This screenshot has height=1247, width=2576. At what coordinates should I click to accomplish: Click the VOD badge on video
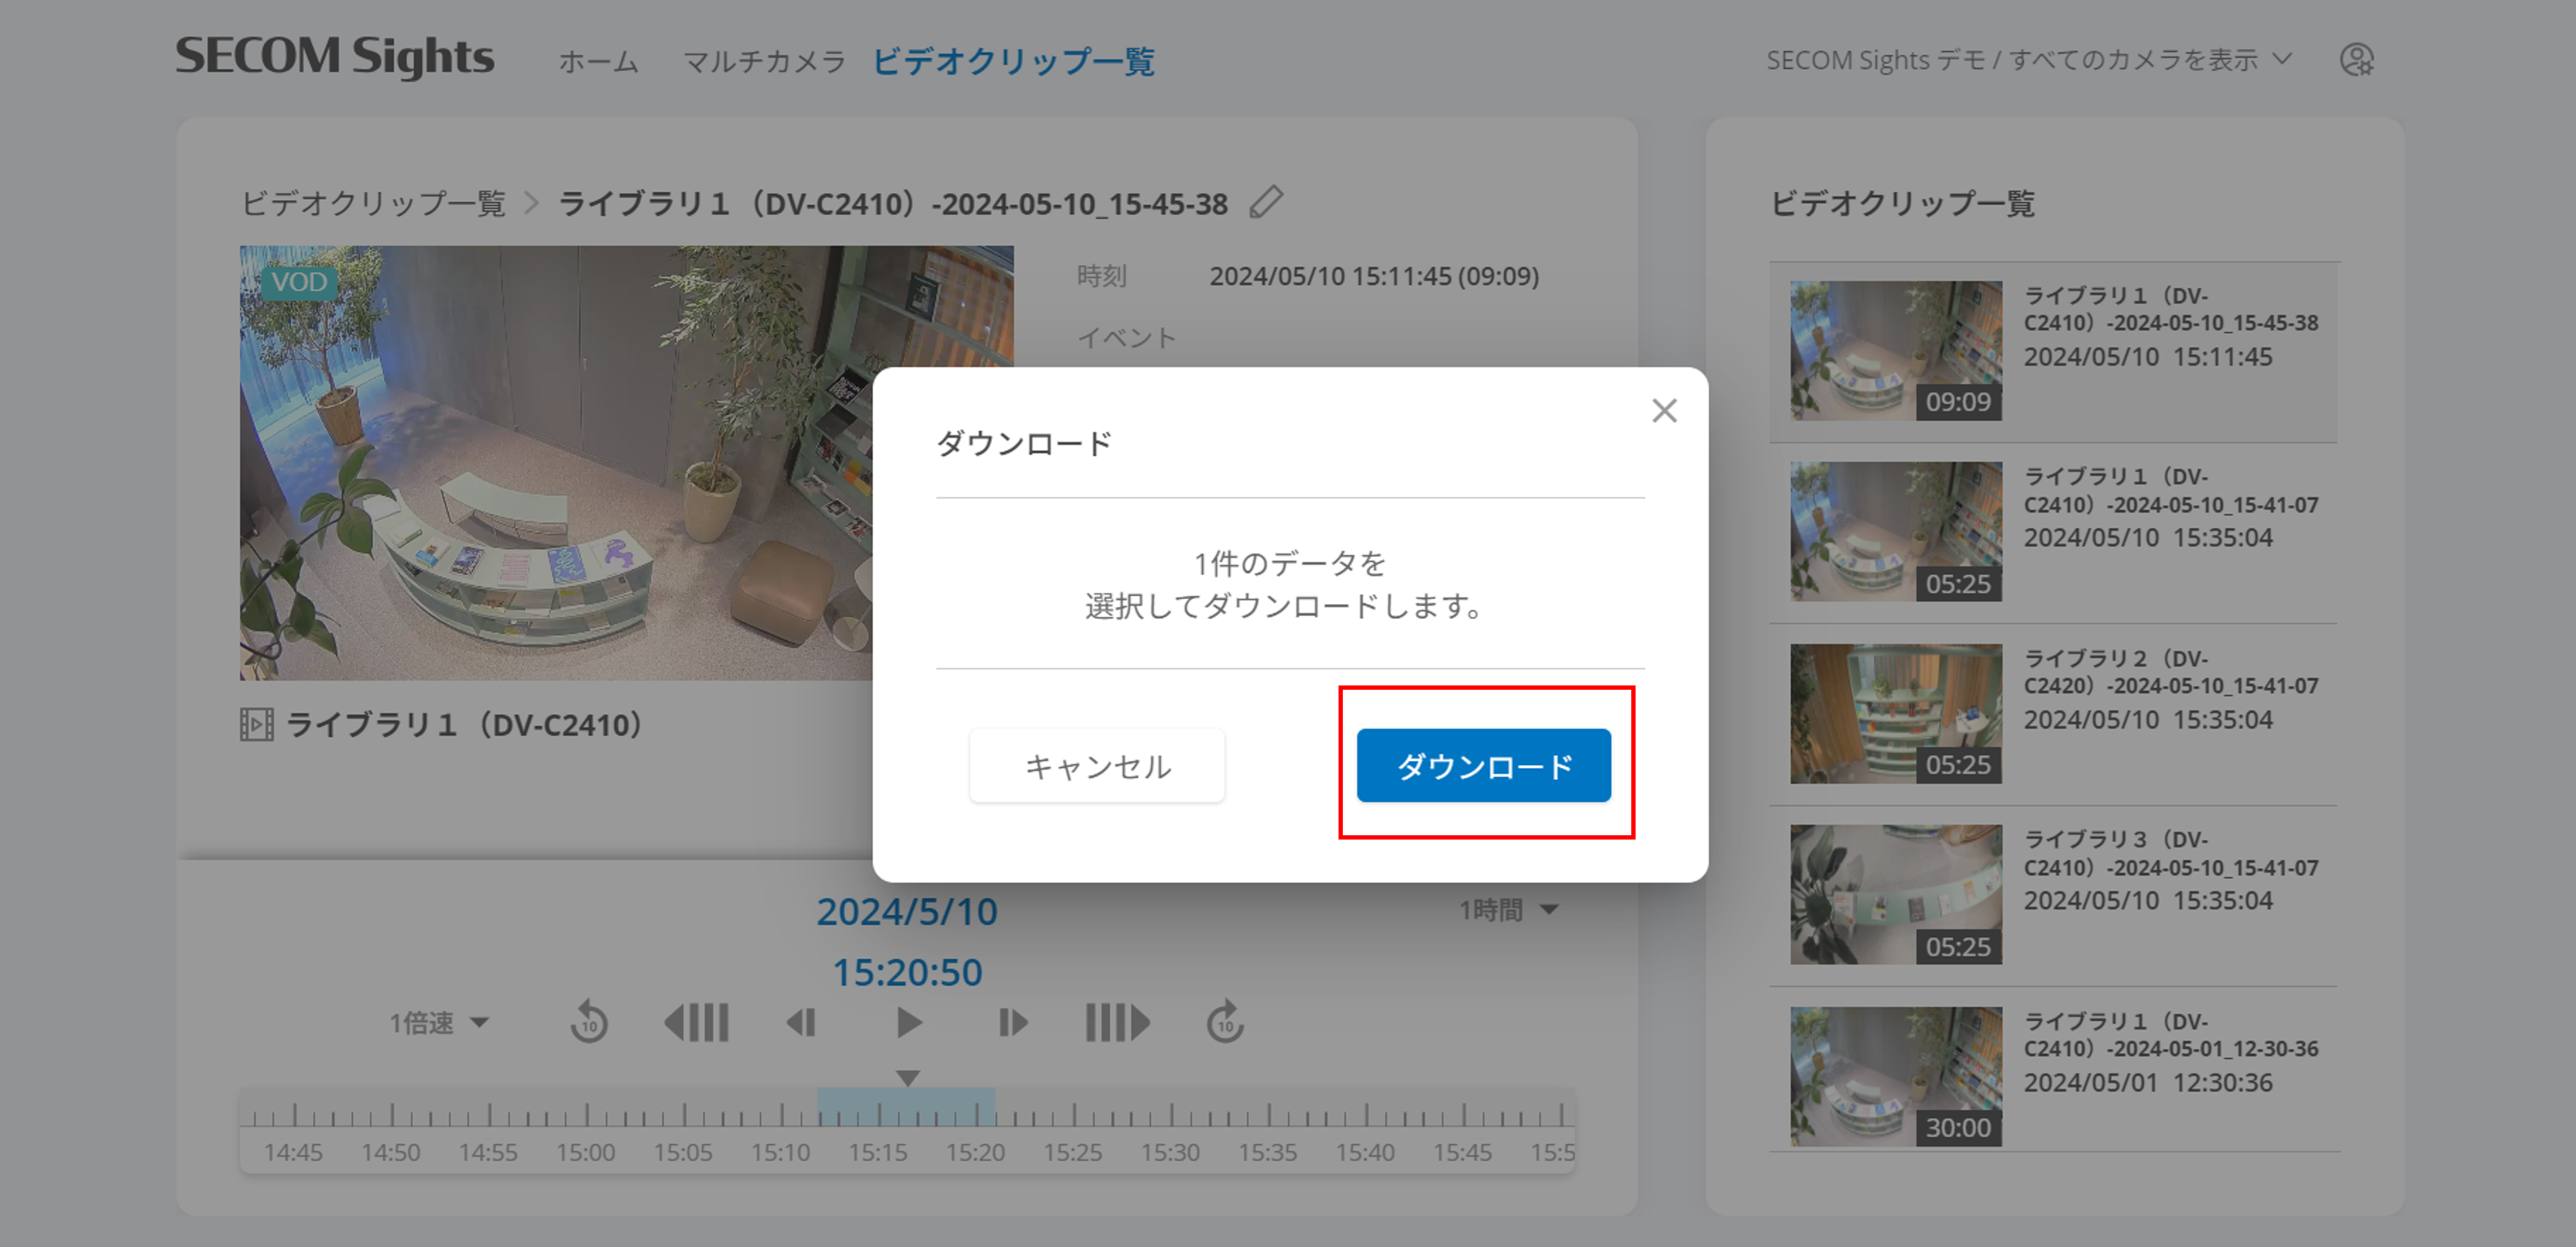[299, 282]
